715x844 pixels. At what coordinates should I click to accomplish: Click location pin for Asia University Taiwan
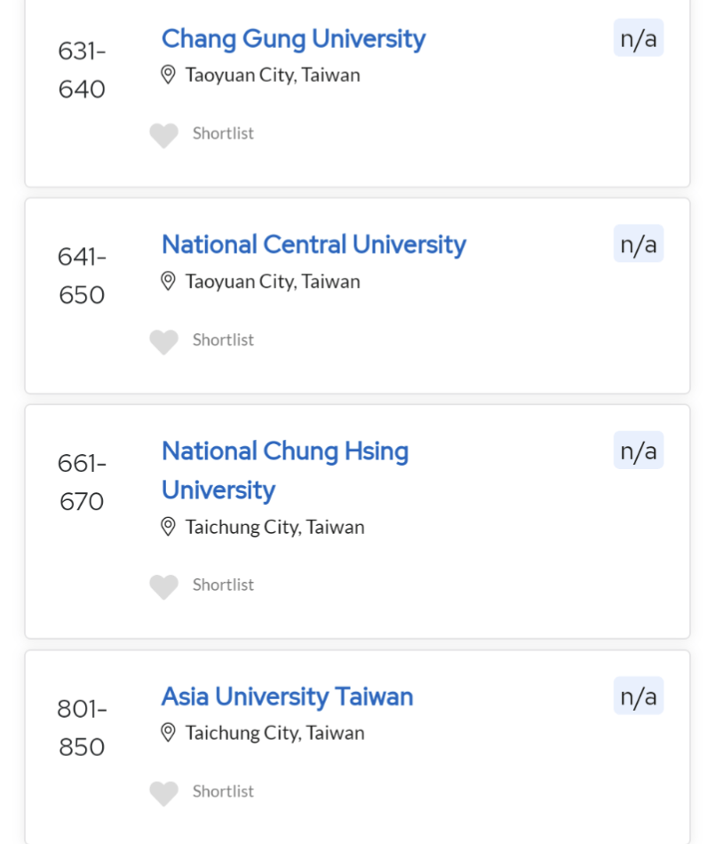(x=168, y=733)
